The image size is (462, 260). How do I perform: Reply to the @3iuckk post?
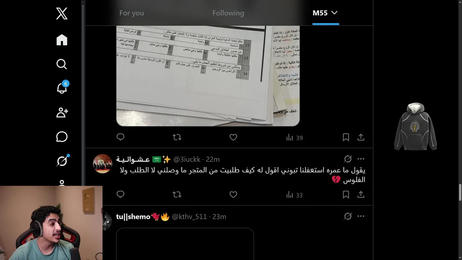(121, 194)
